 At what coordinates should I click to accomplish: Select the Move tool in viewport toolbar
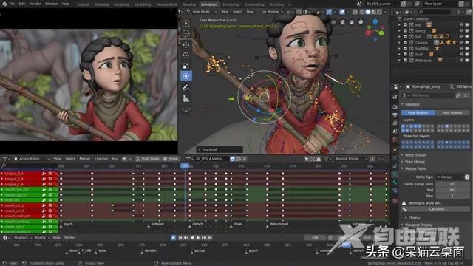point(186,44)
